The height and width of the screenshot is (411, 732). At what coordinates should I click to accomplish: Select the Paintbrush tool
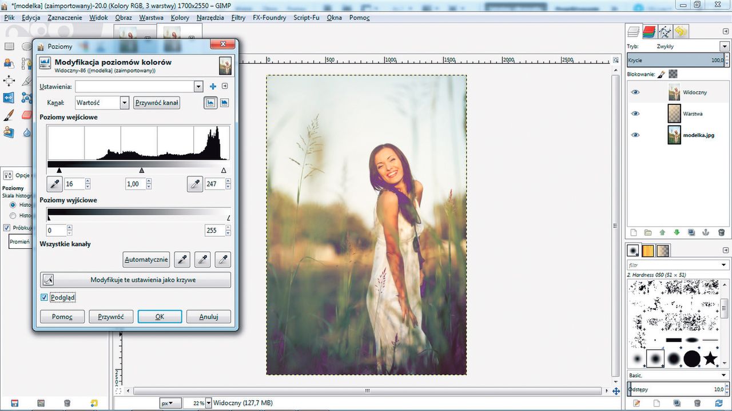click(9, 115)
